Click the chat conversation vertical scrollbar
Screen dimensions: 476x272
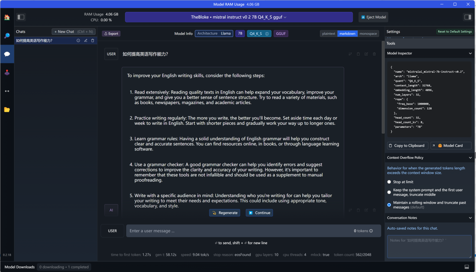383,88
